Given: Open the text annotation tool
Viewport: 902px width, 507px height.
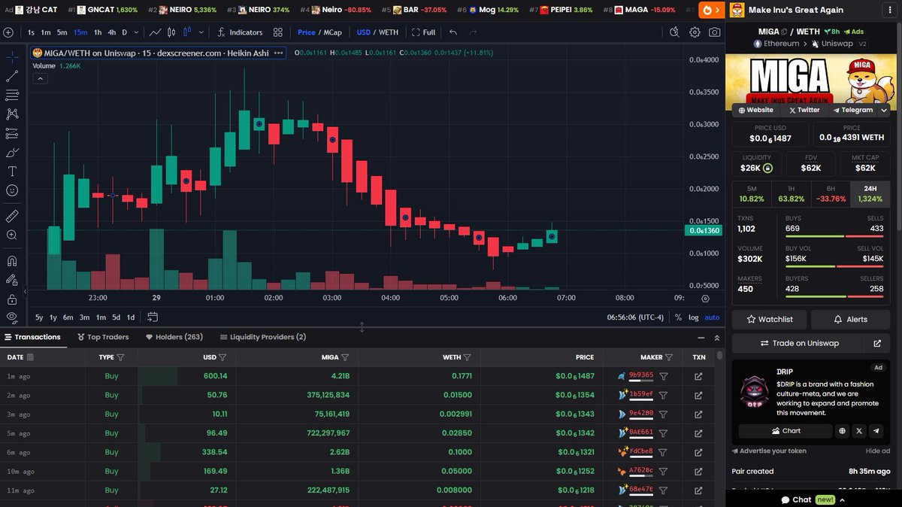Looking at the screenshot, I should 12,171.
